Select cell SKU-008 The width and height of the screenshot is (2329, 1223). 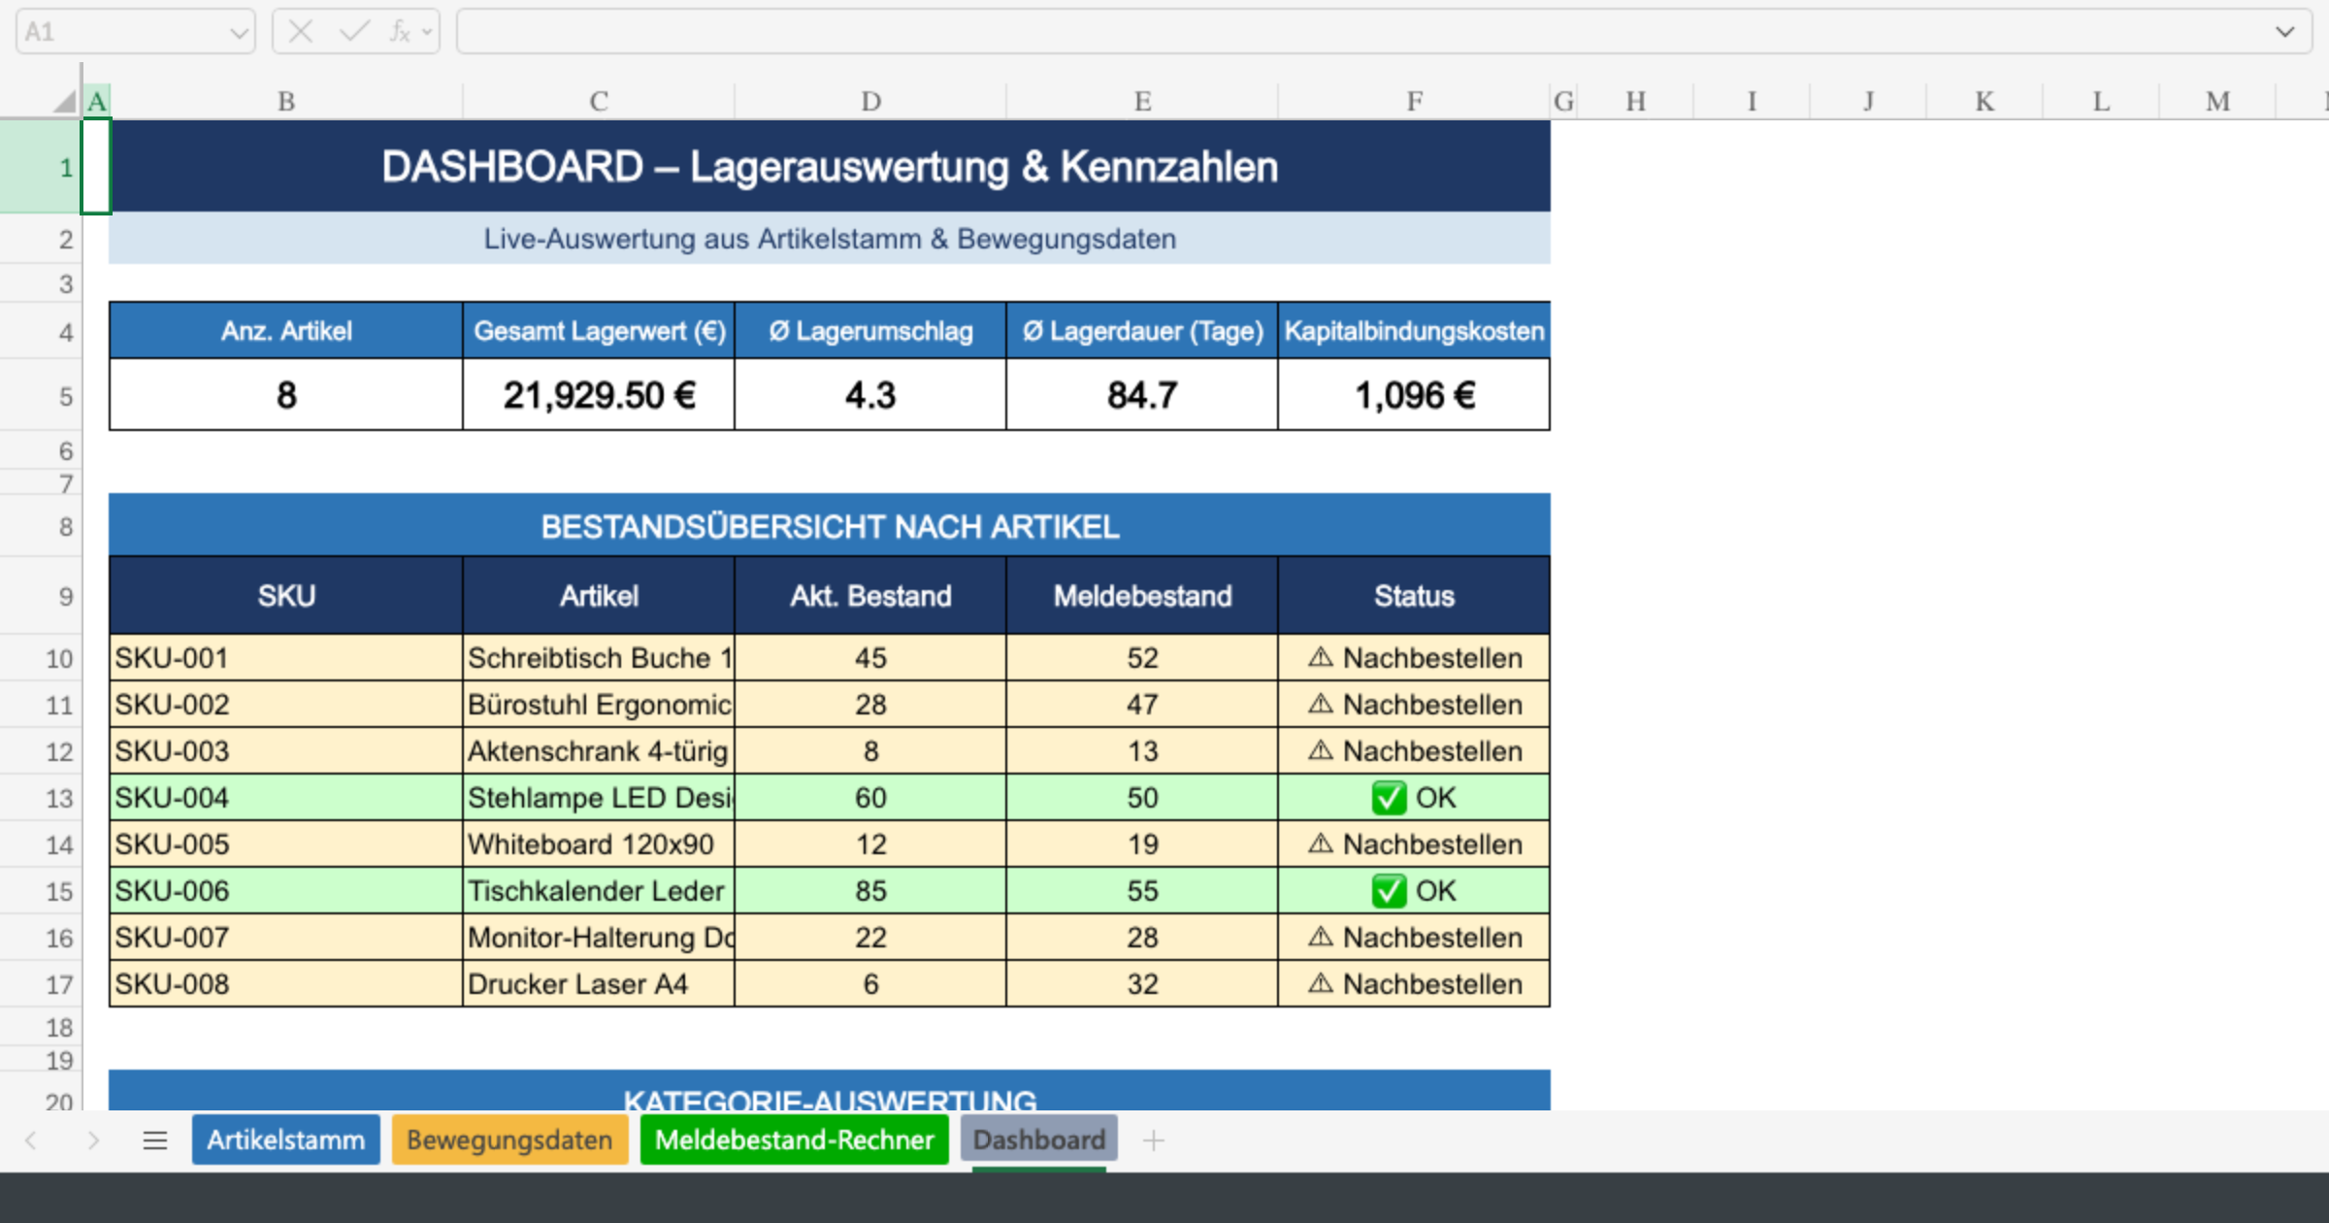286,984
